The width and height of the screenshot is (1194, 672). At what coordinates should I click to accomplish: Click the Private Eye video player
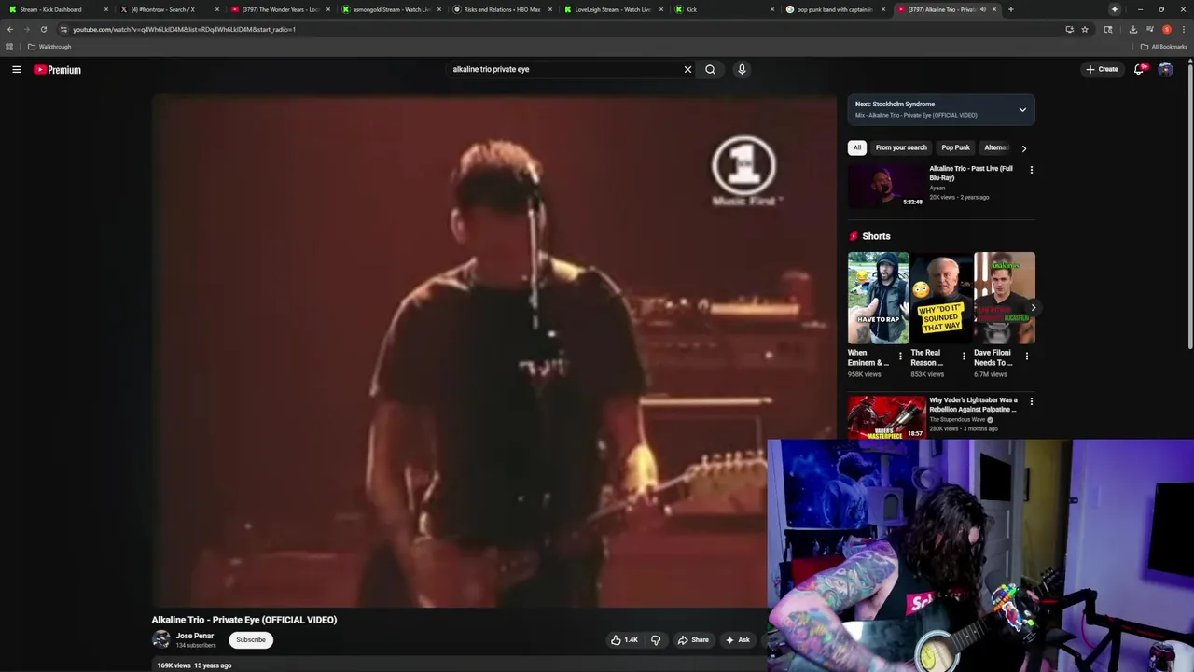pos(494,351)
